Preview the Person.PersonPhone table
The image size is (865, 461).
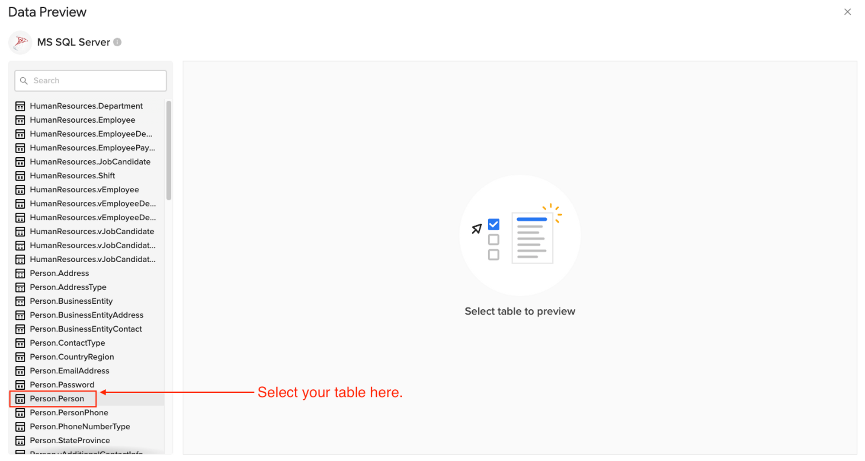point(69,413)
